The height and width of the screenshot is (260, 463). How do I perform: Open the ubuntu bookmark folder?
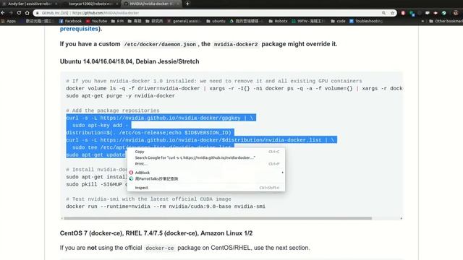click(216, 21)
